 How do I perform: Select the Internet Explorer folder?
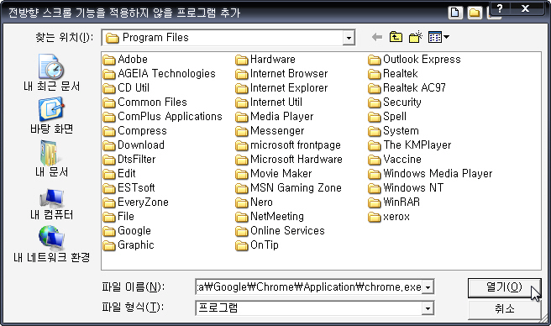(281, 88)
